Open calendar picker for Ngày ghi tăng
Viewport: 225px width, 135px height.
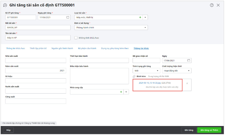68,17
